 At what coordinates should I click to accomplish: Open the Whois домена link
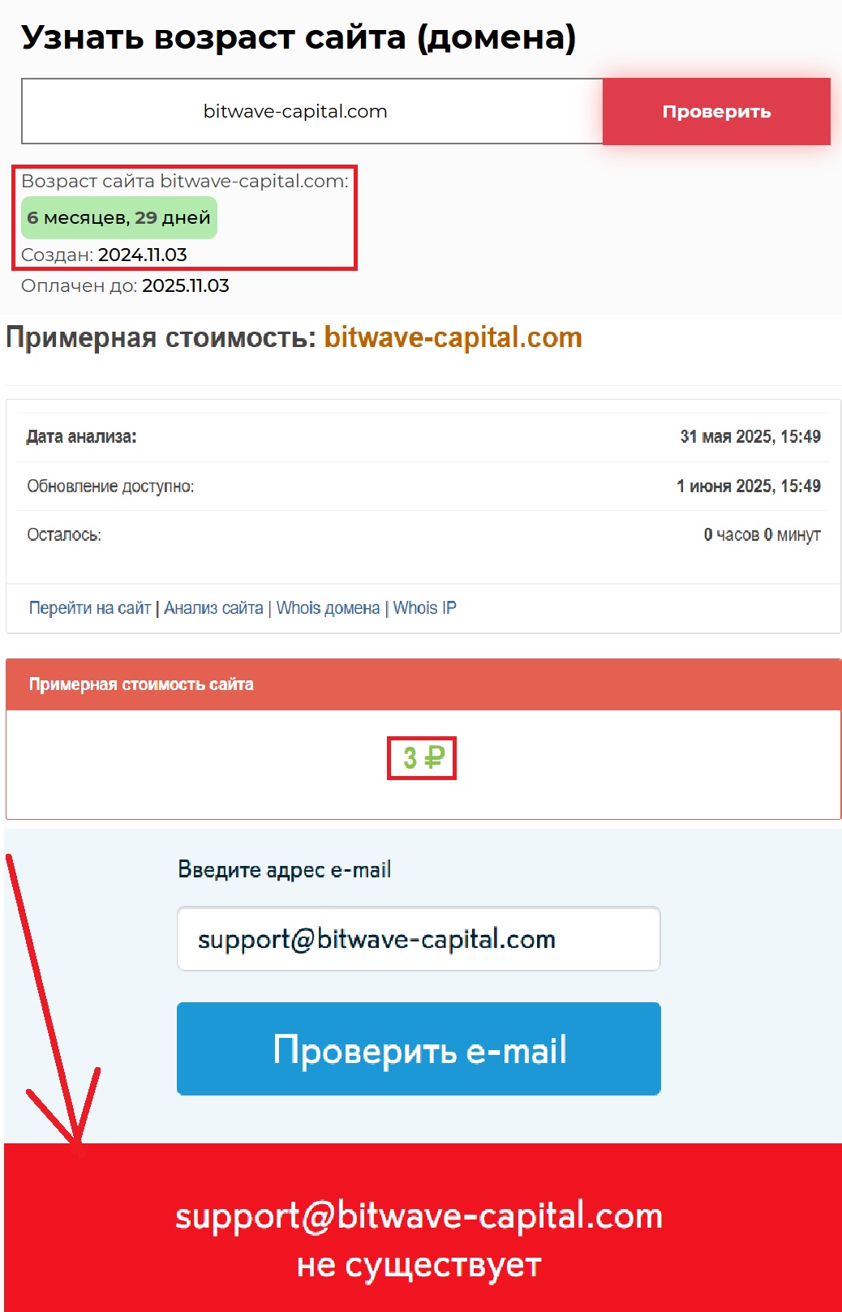click(328, 607)
